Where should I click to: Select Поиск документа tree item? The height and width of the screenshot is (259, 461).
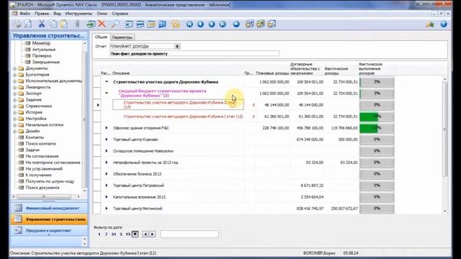coord(42,188)
